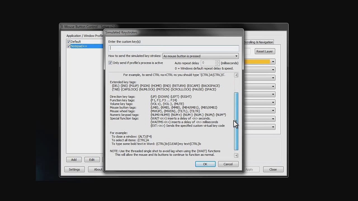Select the Notepad++ profile row
Screen dimensions: 358x201
85,46
